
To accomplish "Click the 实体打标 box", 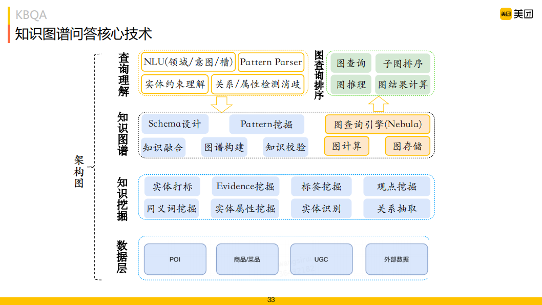I will [x=172, y=187].
